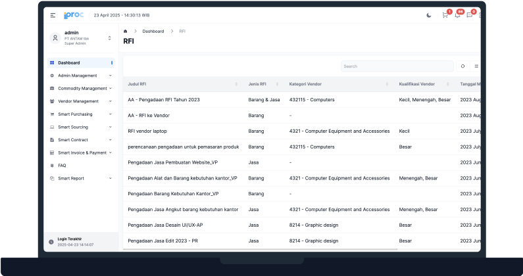The height and width of the screenshot is (276, 523).
Task: Click the home icon in breadcrumb
Action: tap(126, 32)
